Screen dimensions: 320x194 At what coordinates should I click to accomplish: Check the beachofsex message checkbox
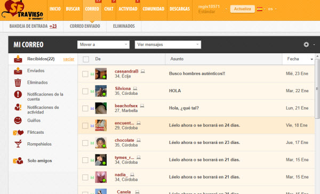[85, 108]
